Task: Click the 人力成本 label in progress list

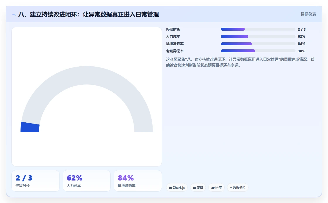Action: coord(173,37)
